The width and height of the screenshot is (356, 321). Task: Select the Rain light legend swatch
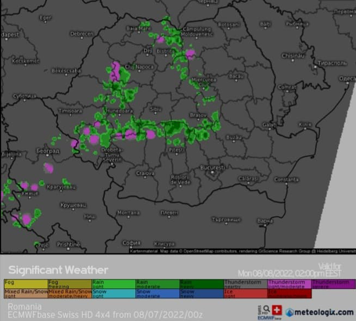(113, 284)
